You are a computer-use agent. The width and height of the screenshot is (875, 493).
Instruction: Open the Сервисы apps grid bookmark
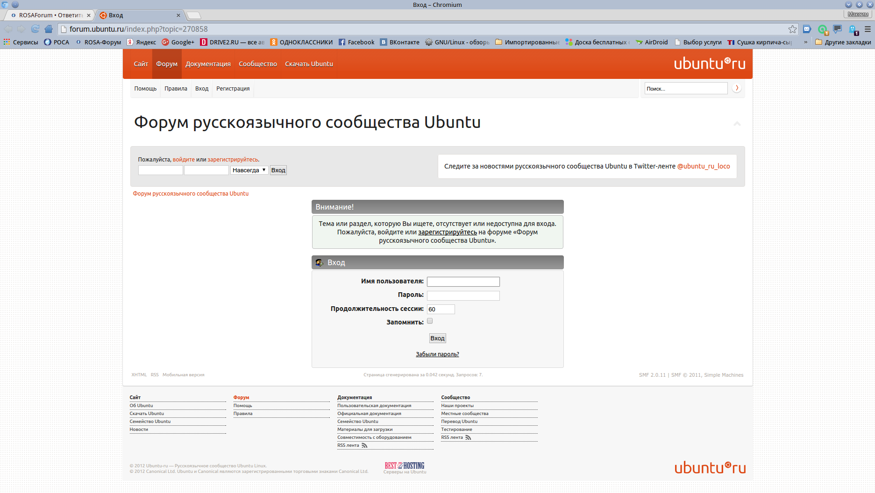(x=21, y=42)
